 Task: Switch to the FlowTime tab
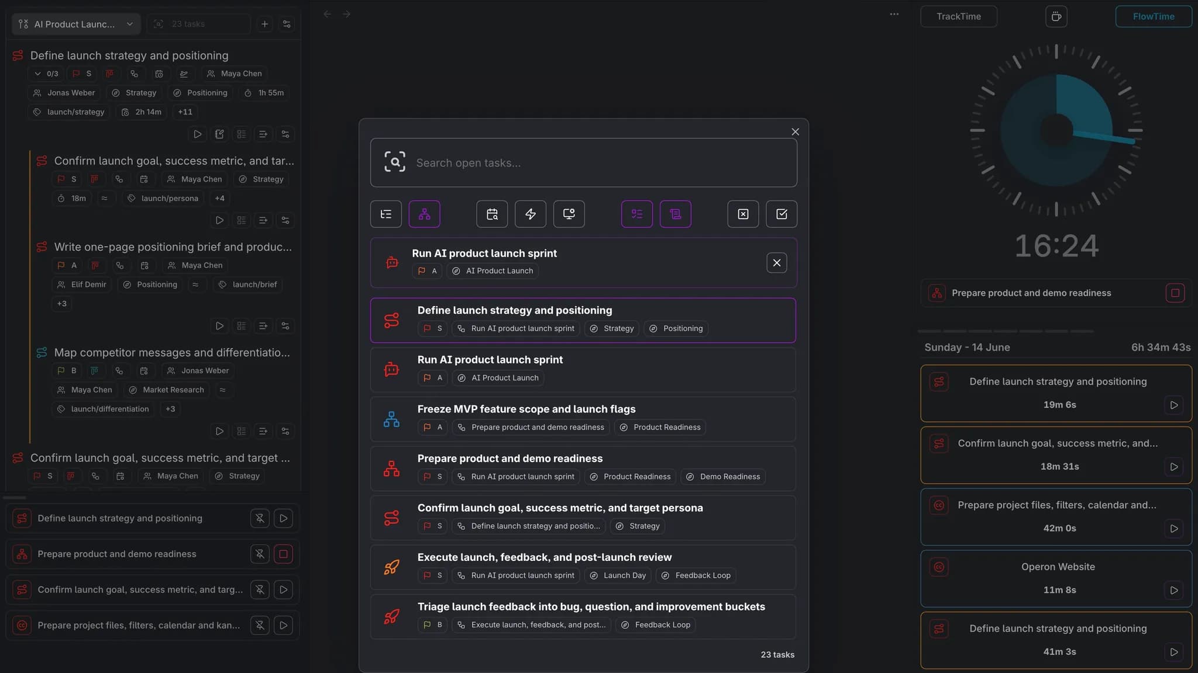tap(1154, 16)
